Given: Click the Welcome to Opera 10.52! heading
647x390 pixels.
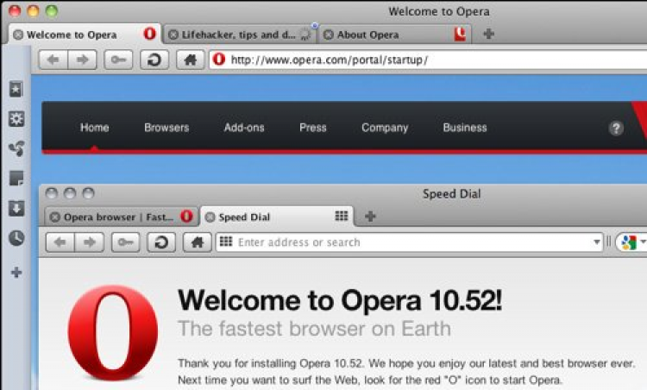Looking at the screenshot, I should [x=340, y=300].
